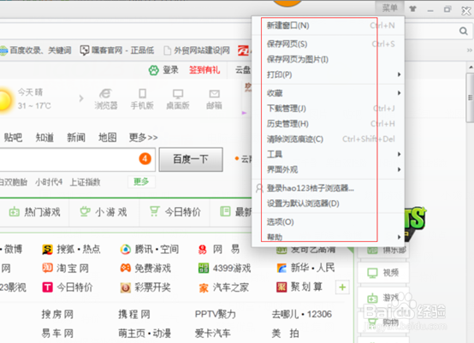Open 选项(O) from the menu
The height and width of the screenshot is (343, 474).
(329, 222)
